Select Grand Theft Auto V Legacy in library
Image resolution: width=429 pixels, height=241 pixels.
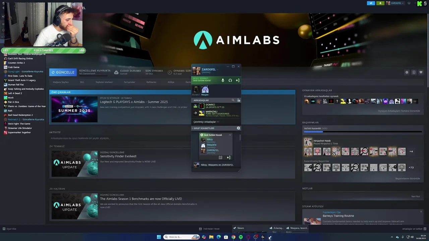22,80
